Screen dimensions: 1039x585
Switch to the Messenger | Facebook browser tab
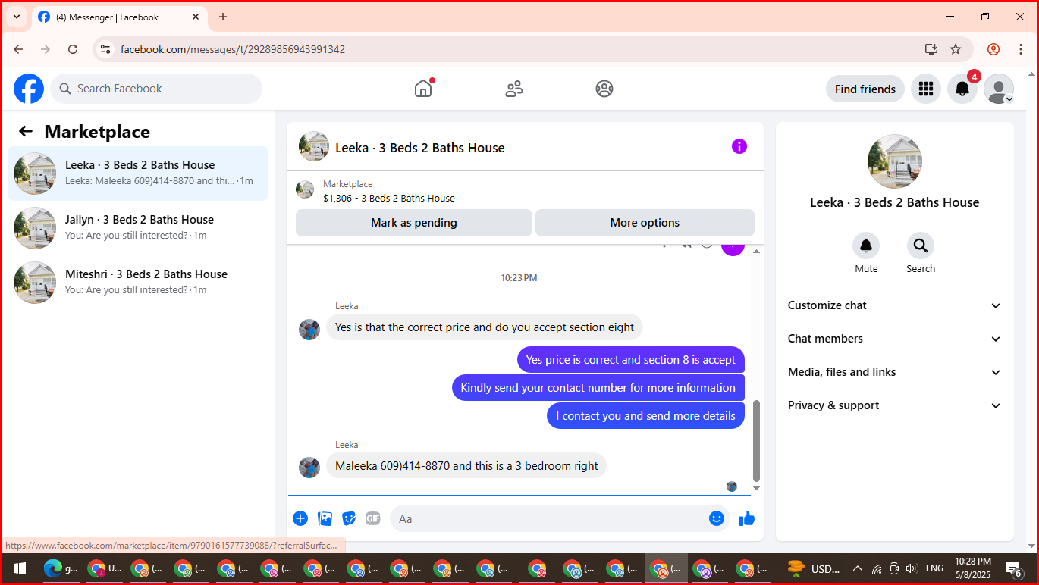tap(119, 17)
